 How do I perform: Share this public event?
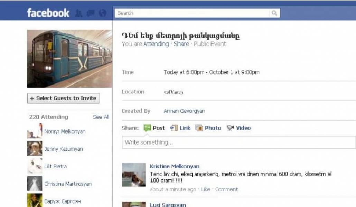click(x=181, y=44)
